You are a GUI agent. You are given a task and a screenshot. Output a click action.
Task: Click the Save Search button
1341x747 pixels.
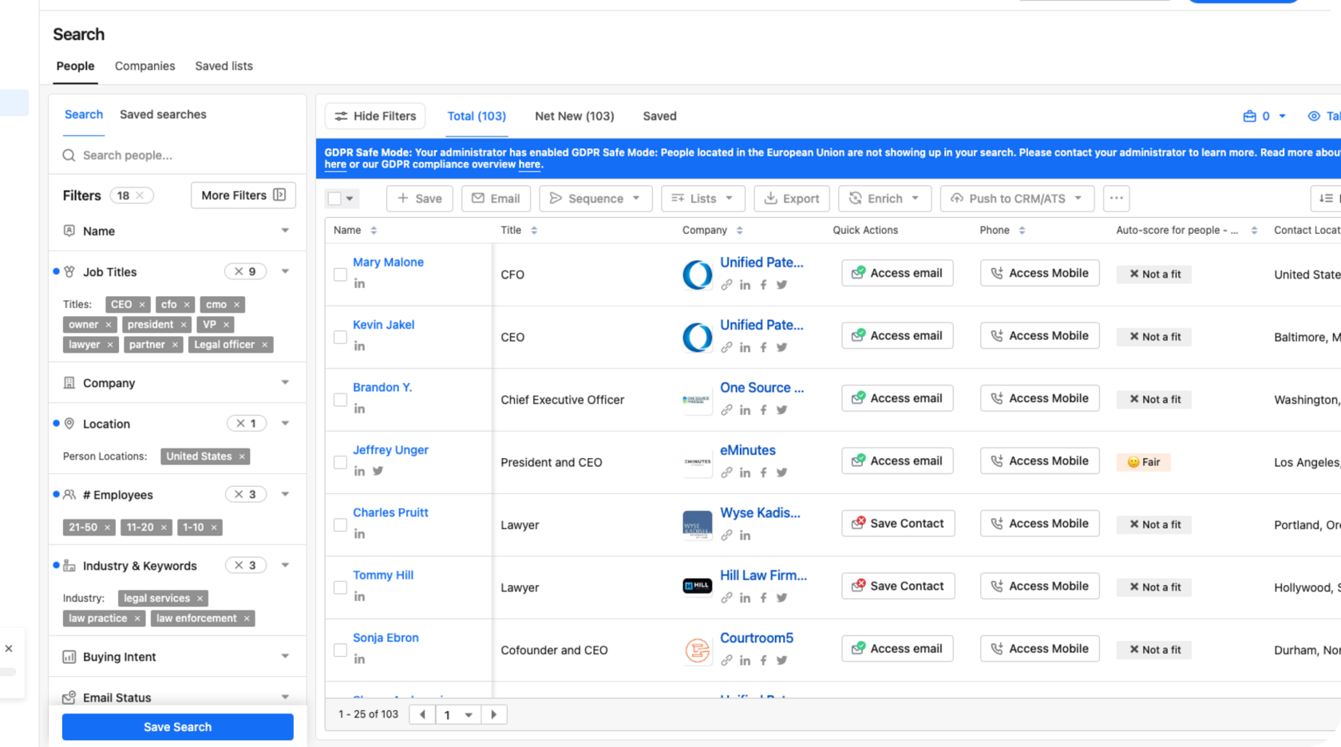coord(177,727)
